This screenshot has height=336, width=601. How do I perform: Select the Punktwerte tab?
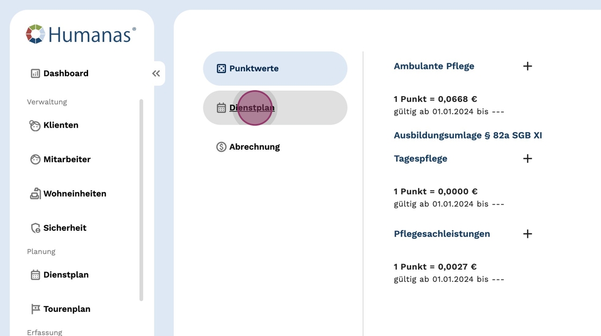(275, 69)
